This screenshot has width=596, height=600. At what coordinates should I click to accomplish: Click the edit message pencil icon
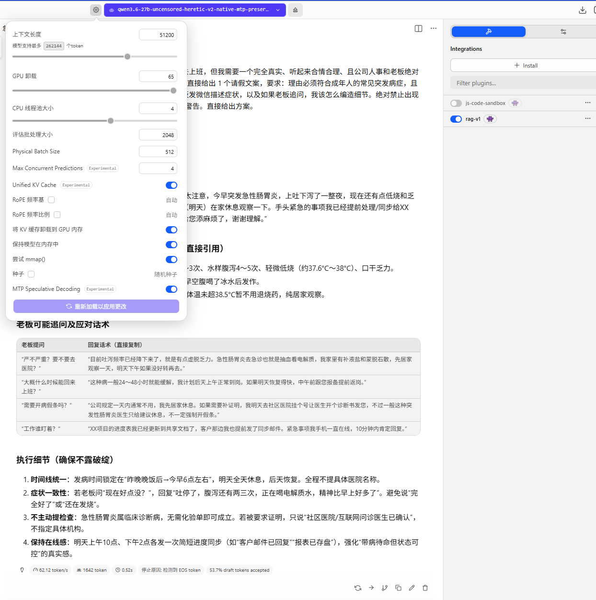412,588
